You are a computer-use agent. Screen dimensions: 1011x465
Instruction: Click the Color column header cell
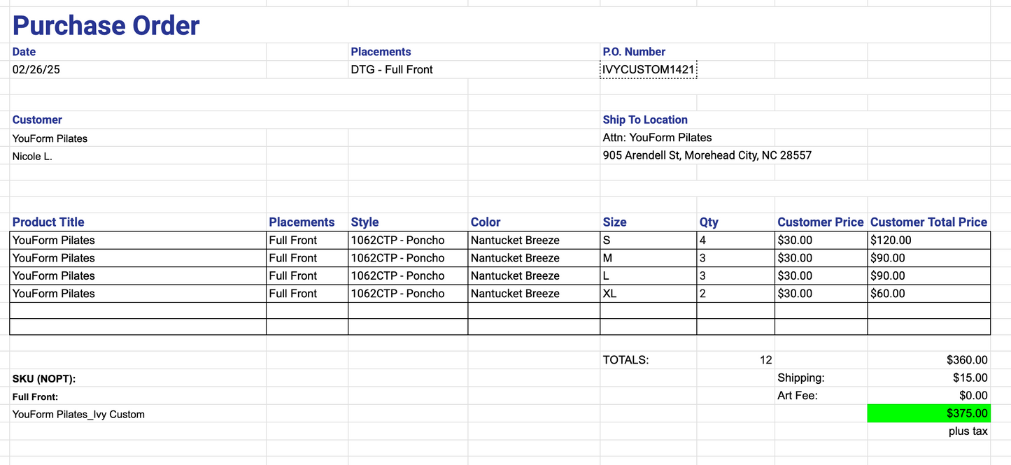pos(486,222)
